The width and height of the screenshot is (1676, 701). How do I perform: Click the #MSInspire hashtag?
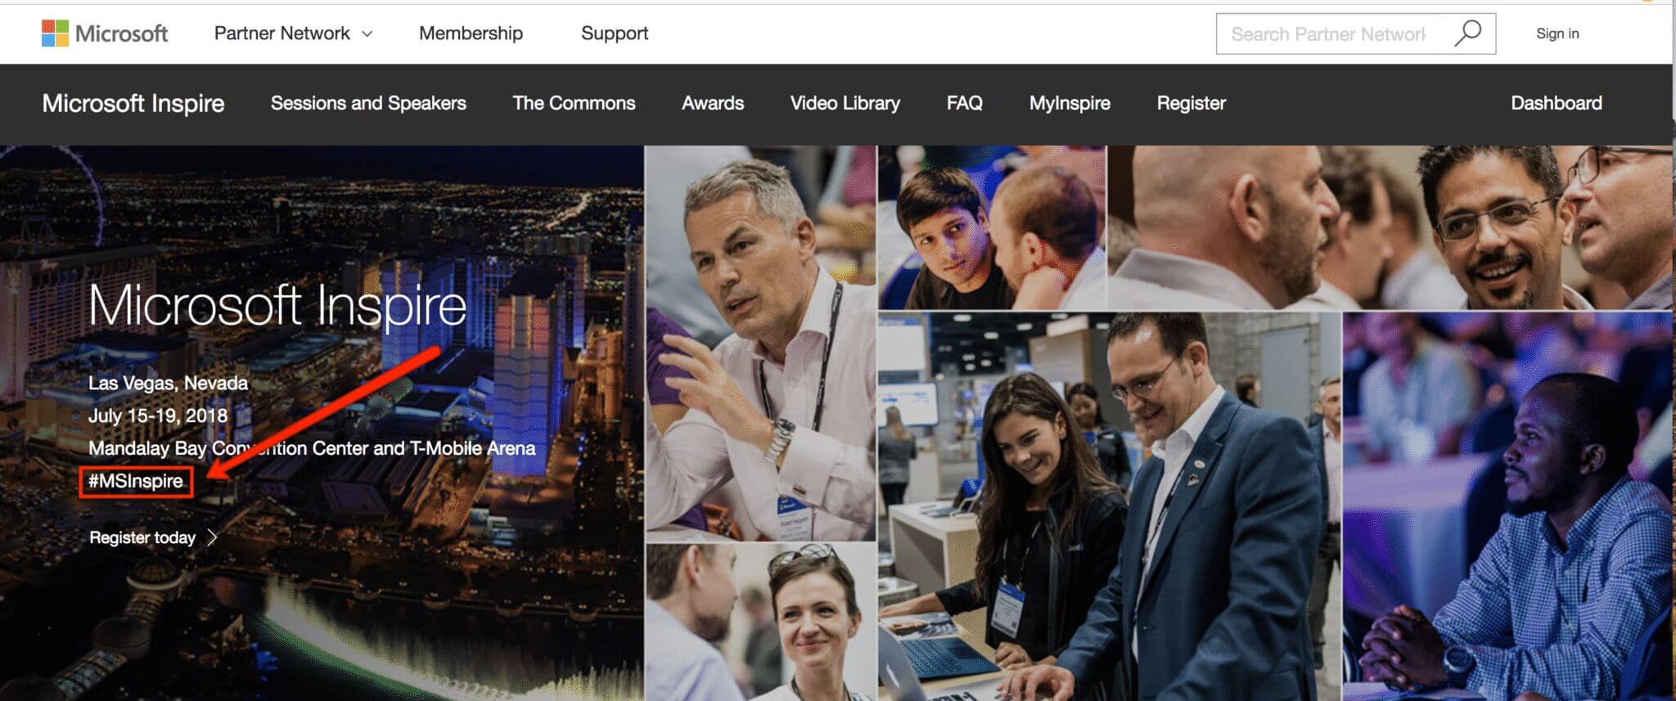pyautogui.click(x=136, y=481)
